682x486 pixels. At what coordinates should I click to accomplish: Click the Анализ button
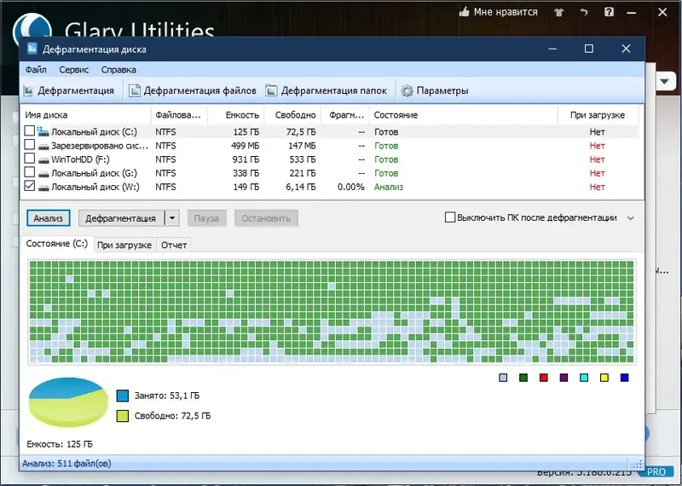[49, 218]
